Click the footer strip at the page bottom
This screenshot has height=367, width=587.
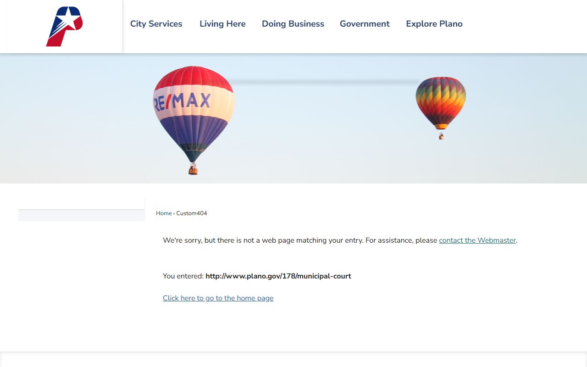[293, 360]
